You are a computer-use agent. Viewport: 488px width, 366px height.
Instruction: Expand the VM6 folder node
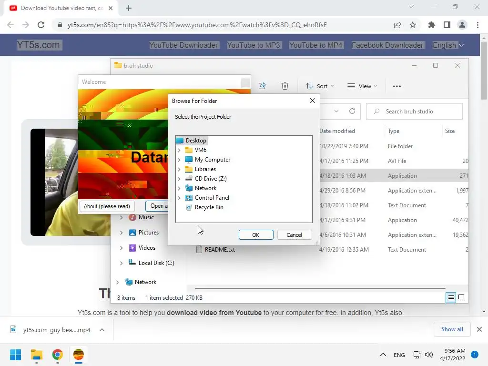click(x=179, y=150)
